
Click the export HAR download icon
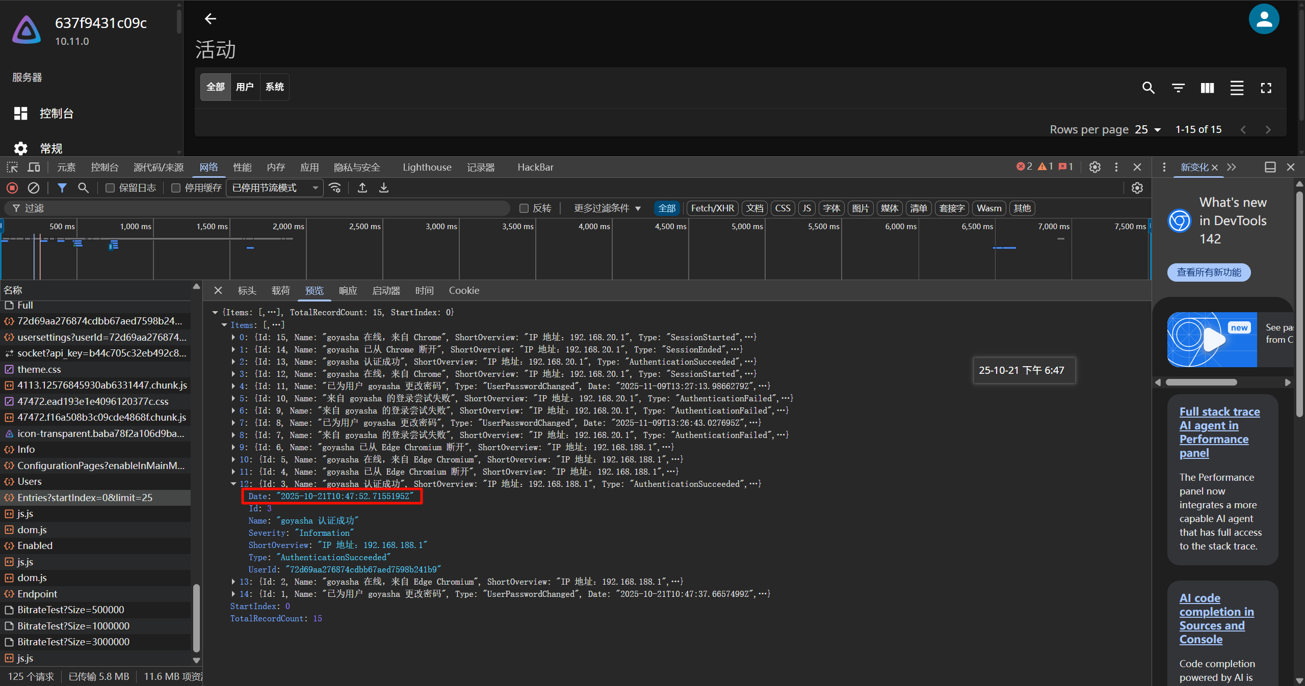tap(384, 188)
